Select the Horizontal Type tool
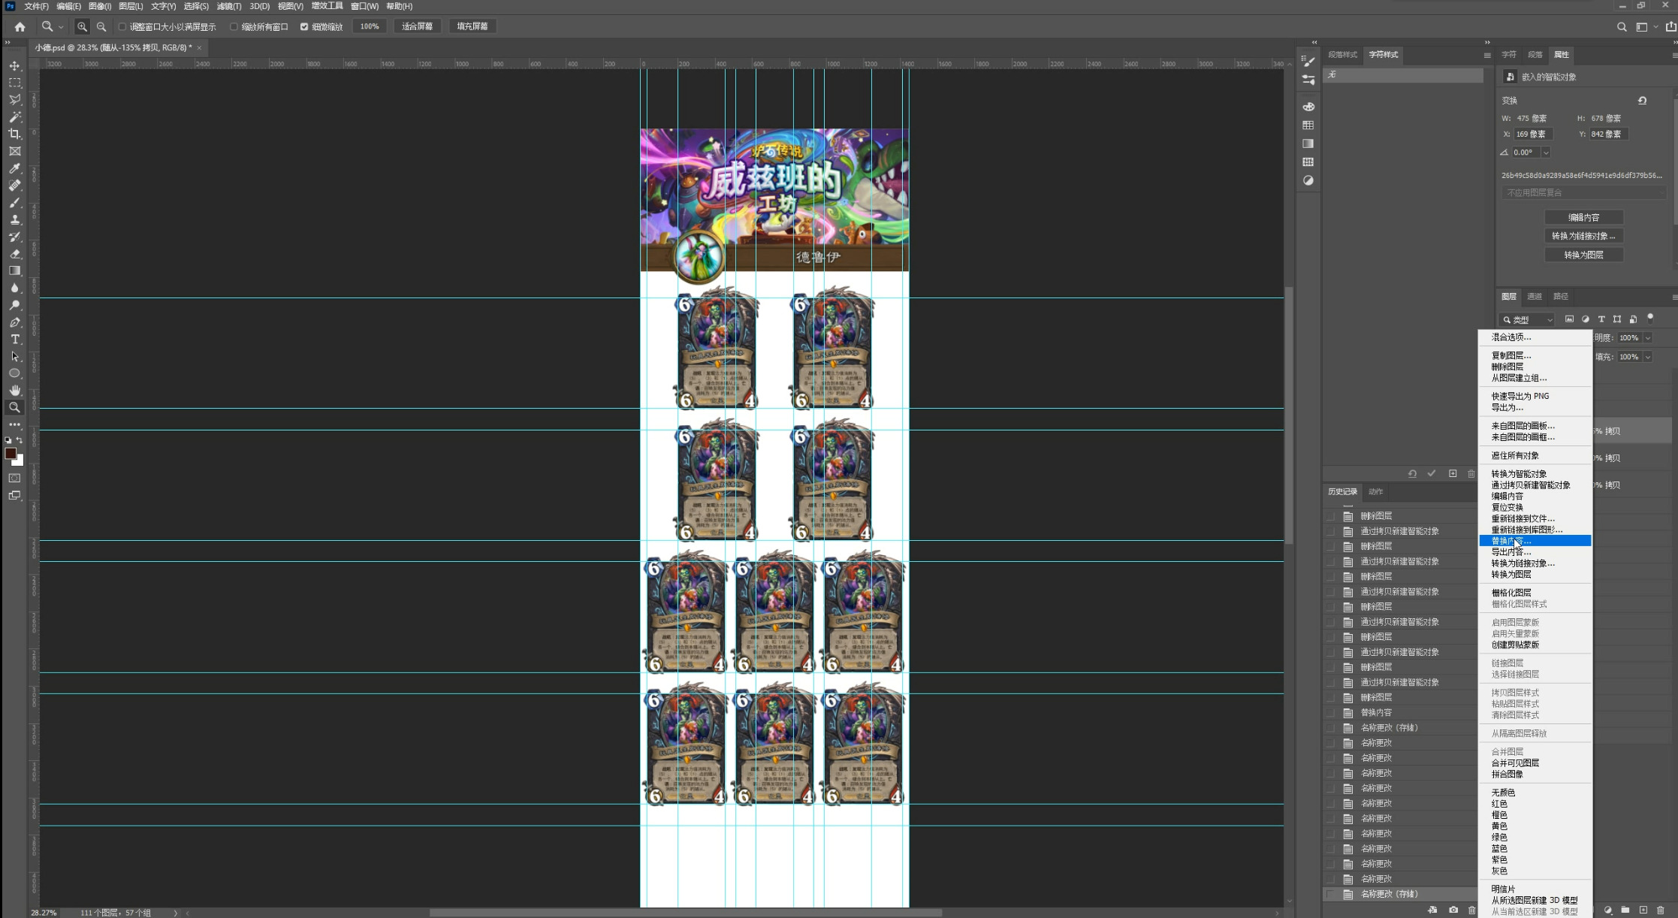The image size is (1678, 918). tap(14, 340)
